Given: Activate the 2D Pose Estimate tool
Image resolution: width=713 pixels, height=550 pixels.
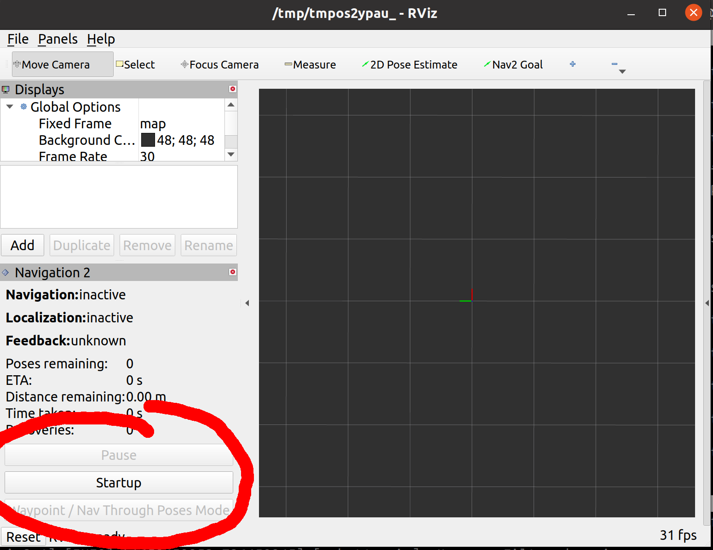Looking at the screenshot, I should tap(410, 64).
